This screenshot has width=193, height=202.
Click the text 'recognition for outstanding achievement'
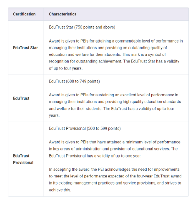point(85,62)
